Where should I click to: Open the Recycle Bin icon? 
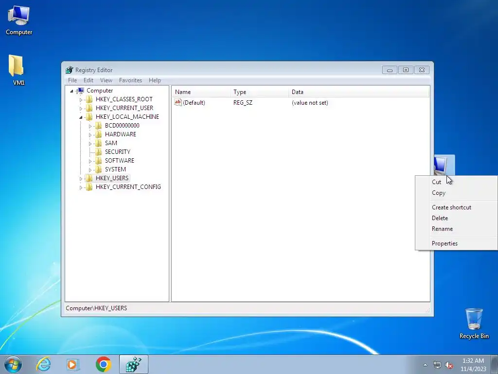(474, 323)
